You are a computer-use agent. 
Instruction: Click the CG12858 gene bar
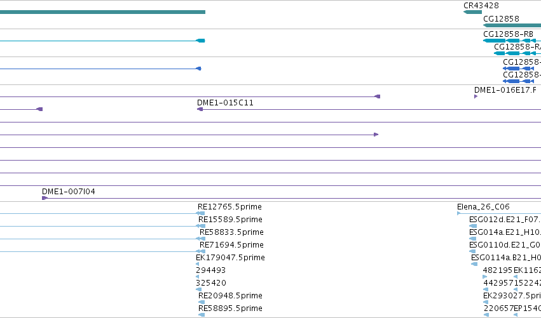pyautogui.click(x=512, y=25)
